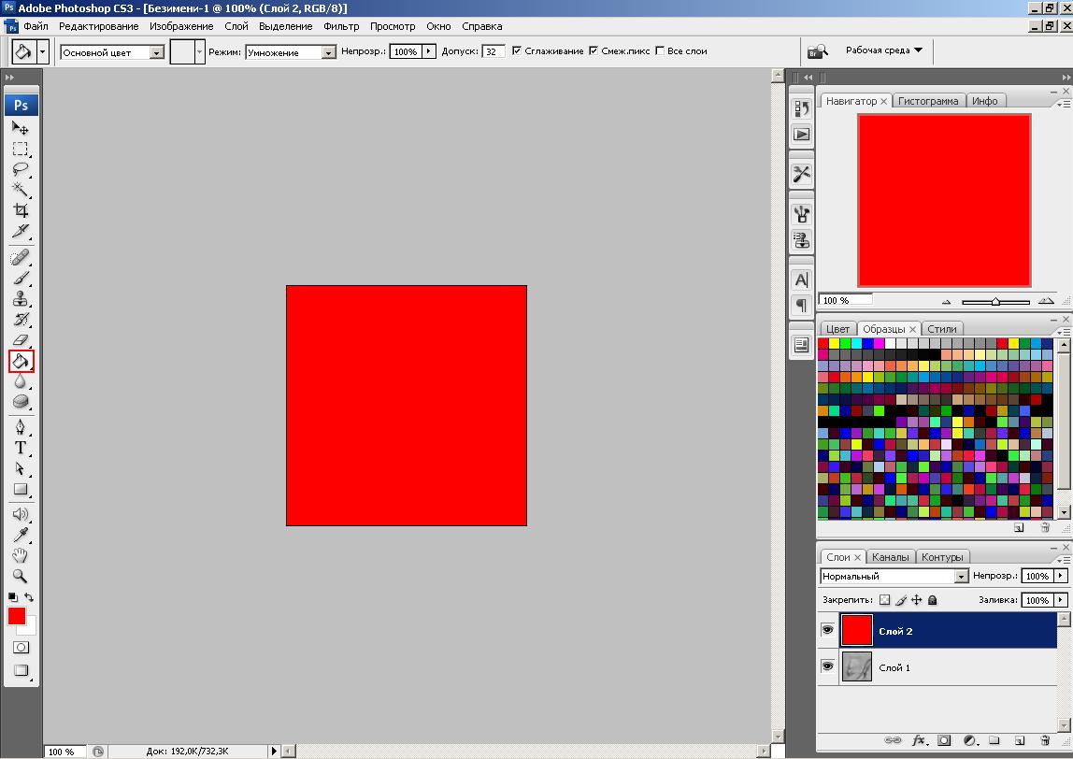Open the Фильтр menu
The image size is (1073, 759).
[341, 26]
